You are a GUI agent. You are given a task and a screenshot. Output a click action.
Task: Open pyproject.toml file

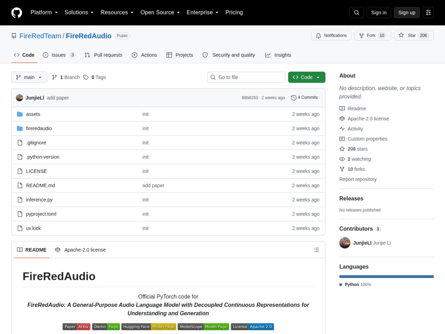[41, 214]
